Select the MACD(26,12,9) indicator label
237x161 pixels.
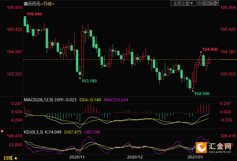(38, 100)
